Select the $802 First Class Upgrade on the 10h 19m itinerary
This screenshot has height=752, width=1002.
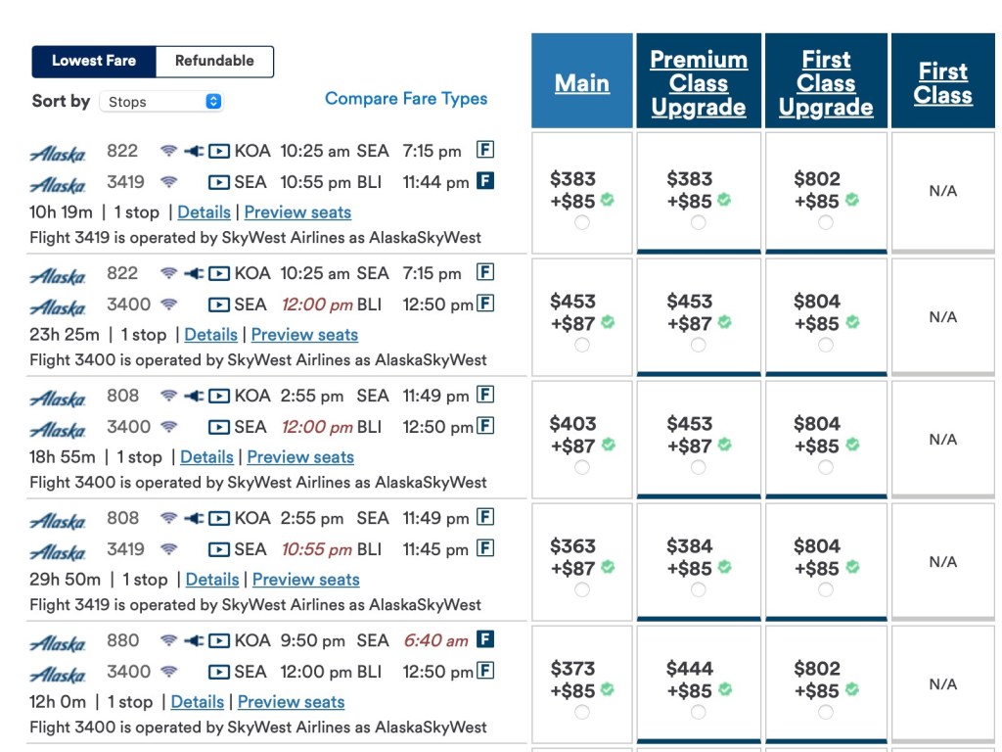tap(826, 222)
